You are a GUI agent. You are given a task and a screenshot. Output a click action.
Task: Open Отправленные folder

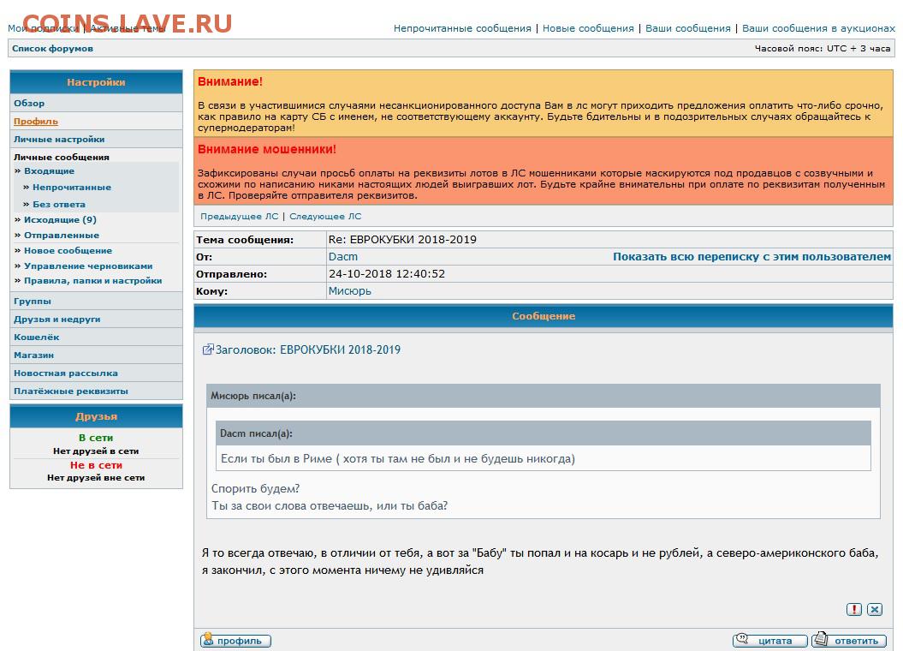click(x=62, y=235)
